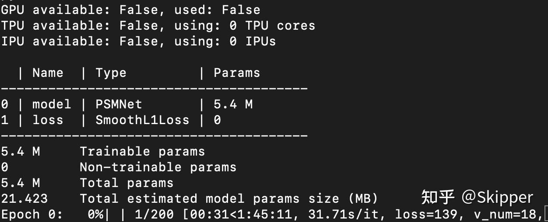Select the 'Name' column header
The width and height of the screenshot is (548, 222).
tap(48, 73)
